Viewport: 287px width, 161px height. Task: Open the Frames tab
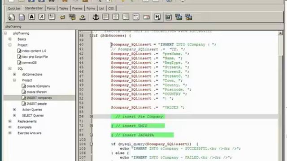tap(77, 8)
